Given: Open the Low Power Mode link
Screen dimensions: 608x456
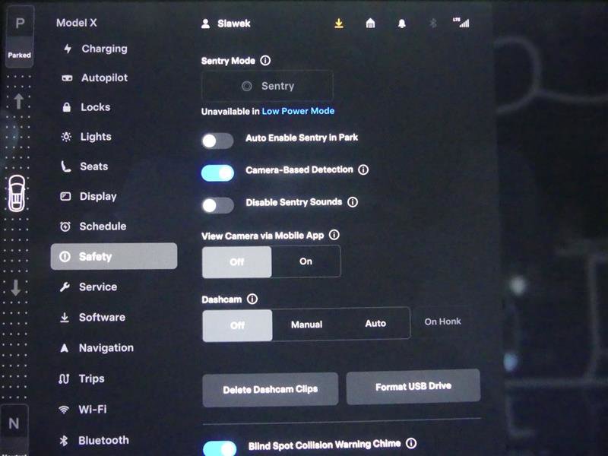Looking at the screenshot, I should (x=298, y=111).
